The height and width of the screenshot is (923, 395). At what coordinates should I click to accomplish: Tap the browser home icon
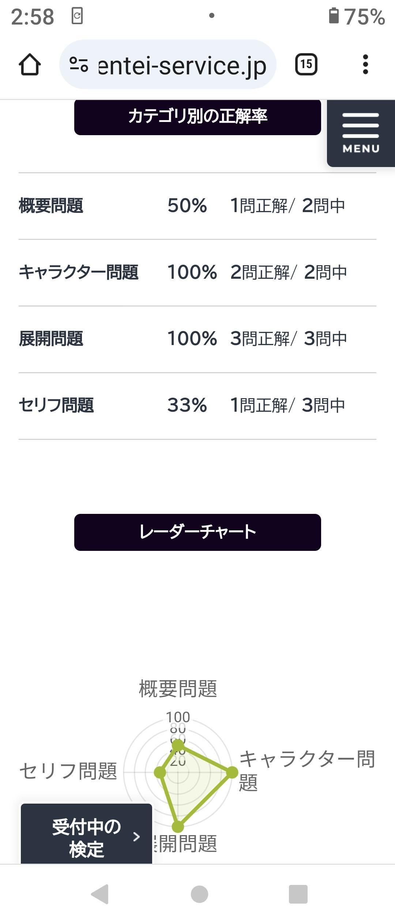click(30, 64)
